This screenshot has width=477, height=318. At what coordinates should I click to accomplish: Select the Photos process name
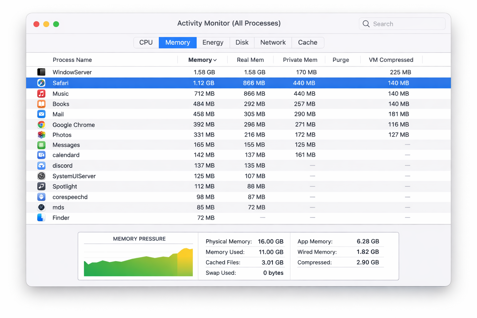62,135
